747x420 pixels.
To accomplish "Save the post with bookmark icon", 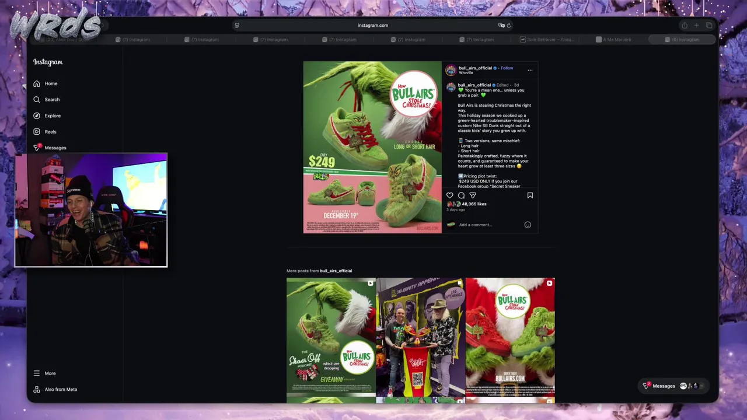I will tap(530, 195).
